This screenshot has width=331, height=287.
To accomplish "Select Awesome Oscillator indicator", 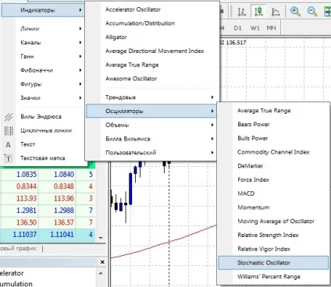I will pyautogui.click(x=131, y=79).
